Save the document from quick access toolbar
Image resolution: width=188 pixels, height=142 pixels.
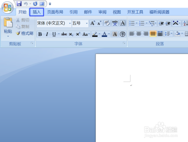[19, 4]
